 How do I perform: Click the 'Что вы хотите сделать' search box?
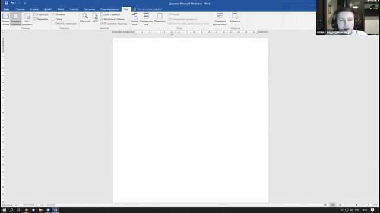(x=148, y=9)
